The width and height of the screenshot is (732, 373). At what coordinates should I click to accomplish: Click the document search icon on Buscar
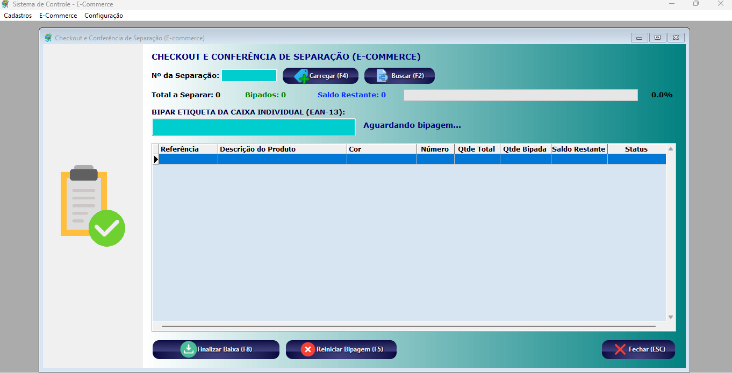382,76
